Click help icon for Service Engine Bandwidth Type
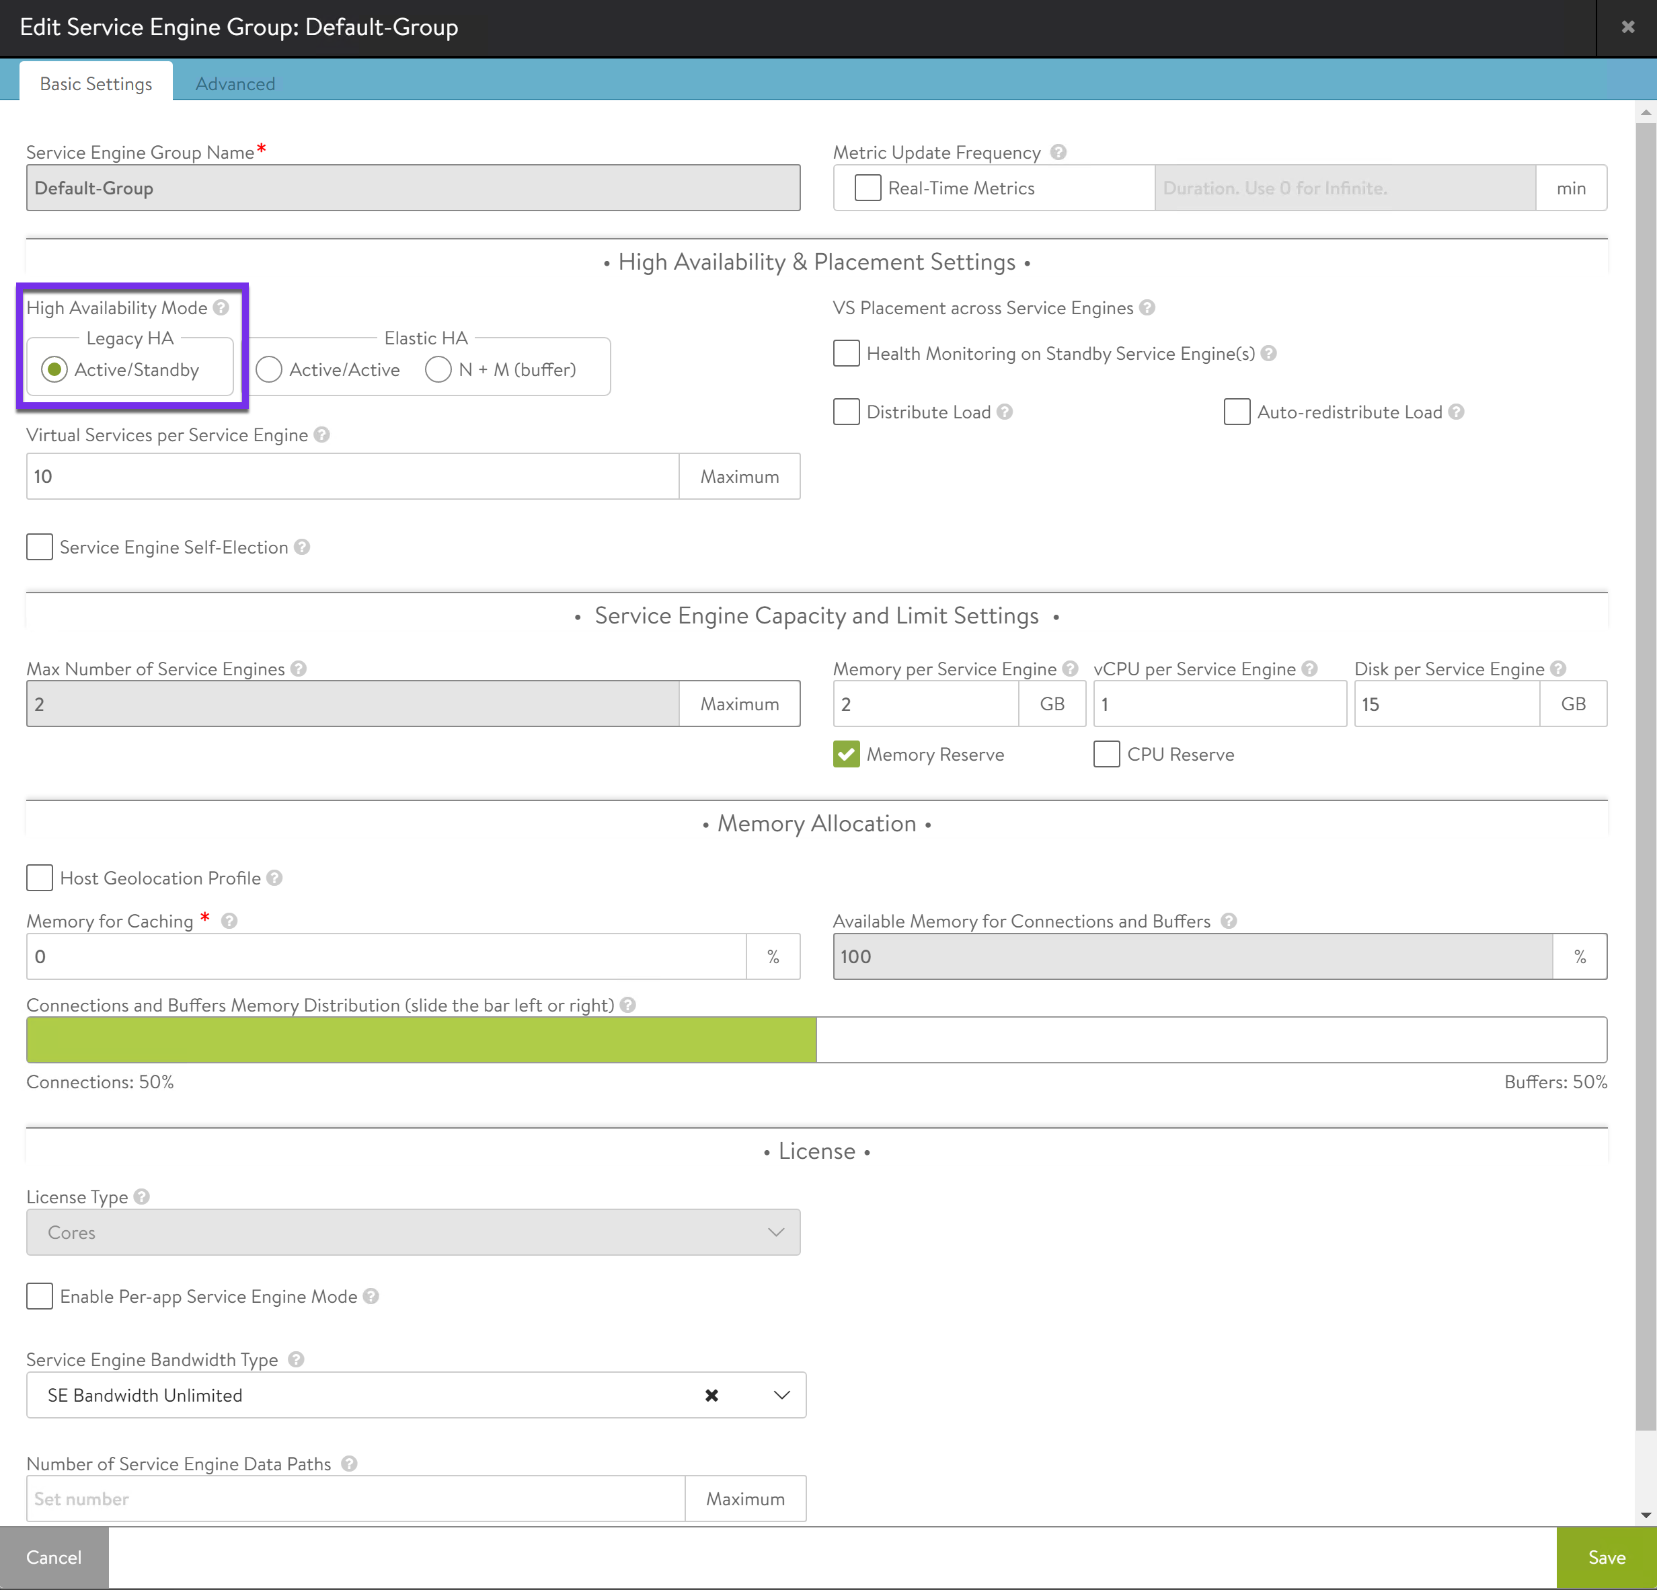Screen dimensions: 1657x1590 (x=296, y=1359)
